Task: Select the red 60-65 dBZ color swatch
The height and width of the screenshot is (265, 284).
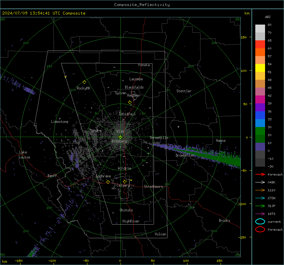Action: (260, 44)
